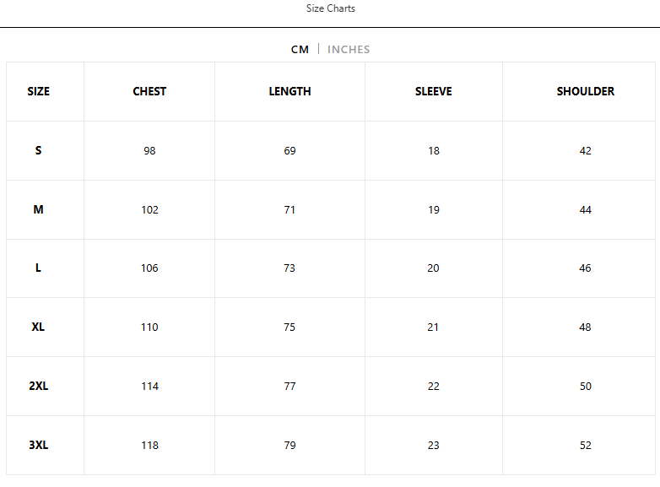Click the SHOULDER column header

click(x=586, y=91)
